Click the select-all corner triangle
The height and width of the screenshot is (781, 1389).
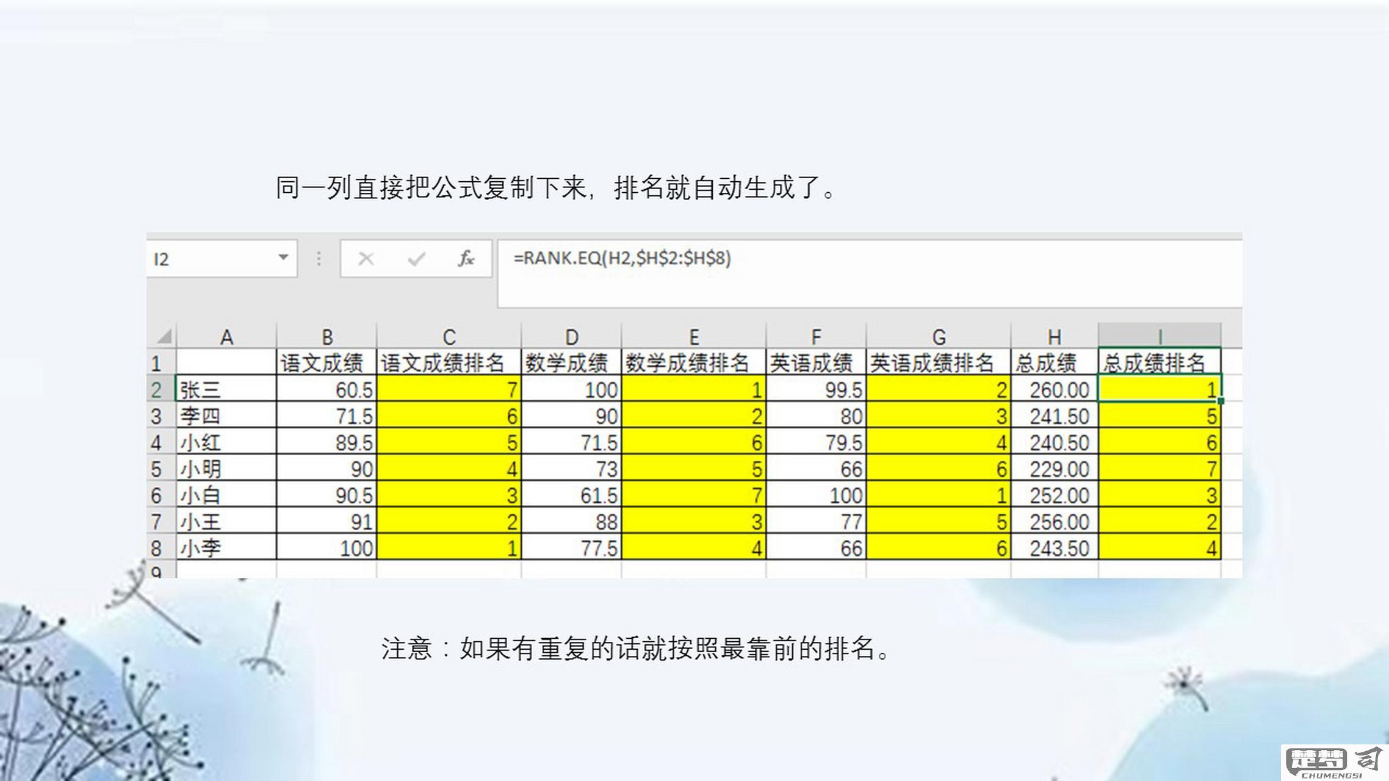(x=163, y=336)
